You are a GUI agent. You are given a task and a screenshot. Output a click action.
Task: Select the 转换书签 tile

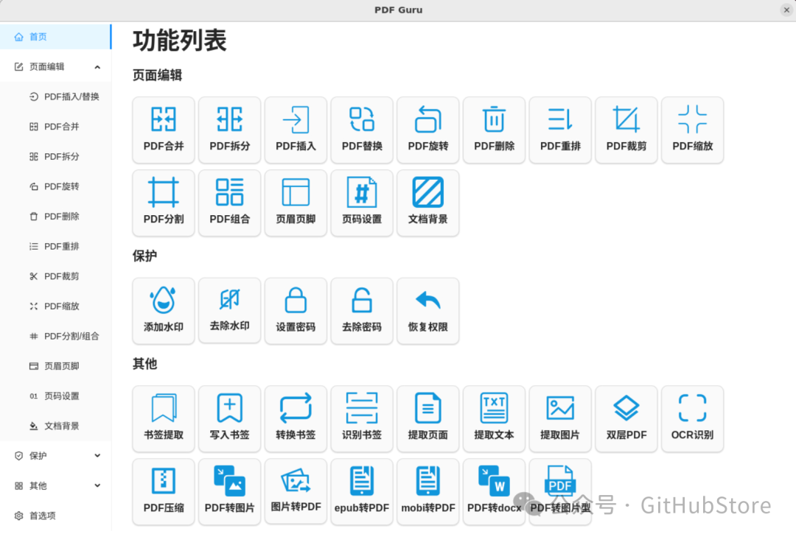pos(296,418)
